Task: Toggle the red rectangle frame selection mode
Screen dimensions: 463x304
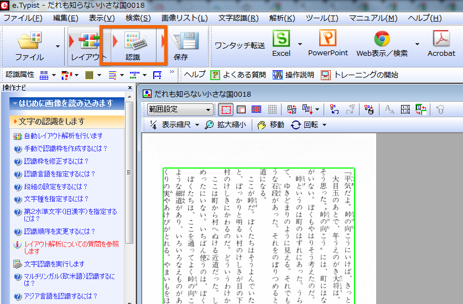Action: 226,109
